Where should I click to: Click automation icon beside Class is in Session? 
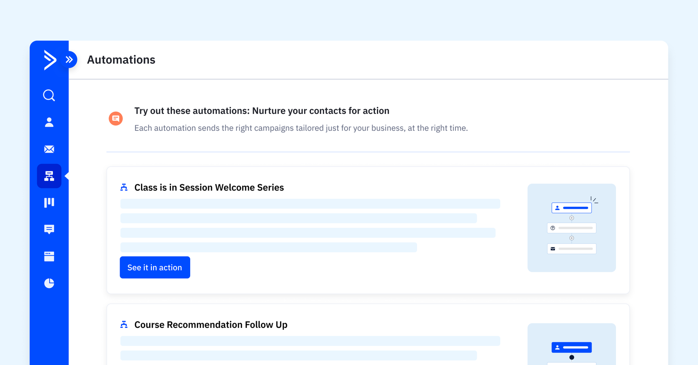(x=124, y=188)
